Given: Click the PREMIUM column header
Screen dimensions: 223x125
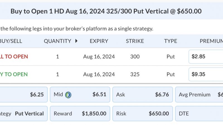Looking at the screenshot, I should (211, 41).
